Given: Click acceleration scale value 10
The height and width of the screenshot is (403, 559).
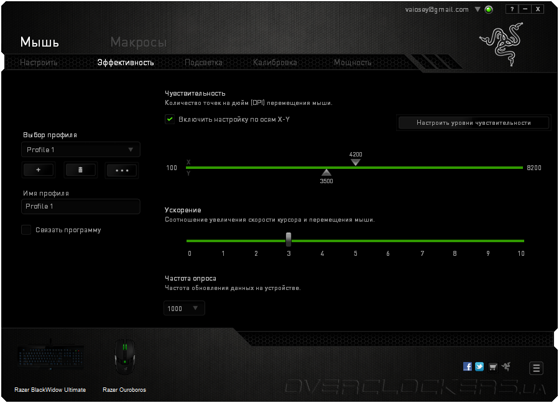Looking at the screenshot, I should [x=521, y=253].
